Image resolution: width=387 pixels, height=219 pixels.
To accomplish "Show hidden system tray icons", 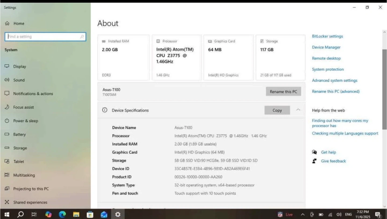I will 303,214.
